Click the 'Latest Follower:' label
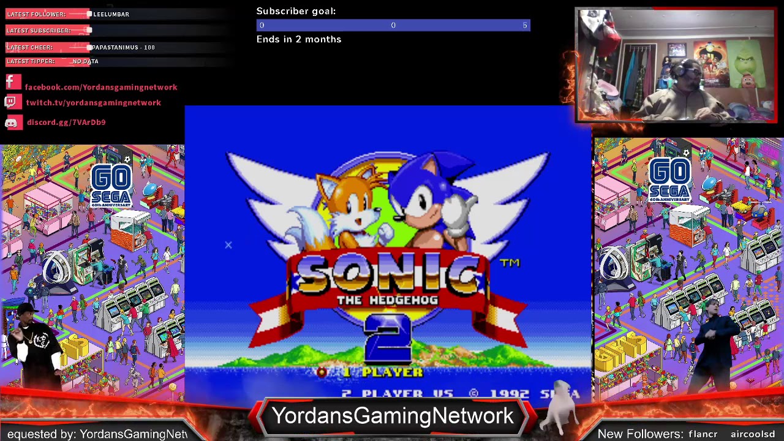The width and height of the screenshot is (784, 441). point(37,14)
